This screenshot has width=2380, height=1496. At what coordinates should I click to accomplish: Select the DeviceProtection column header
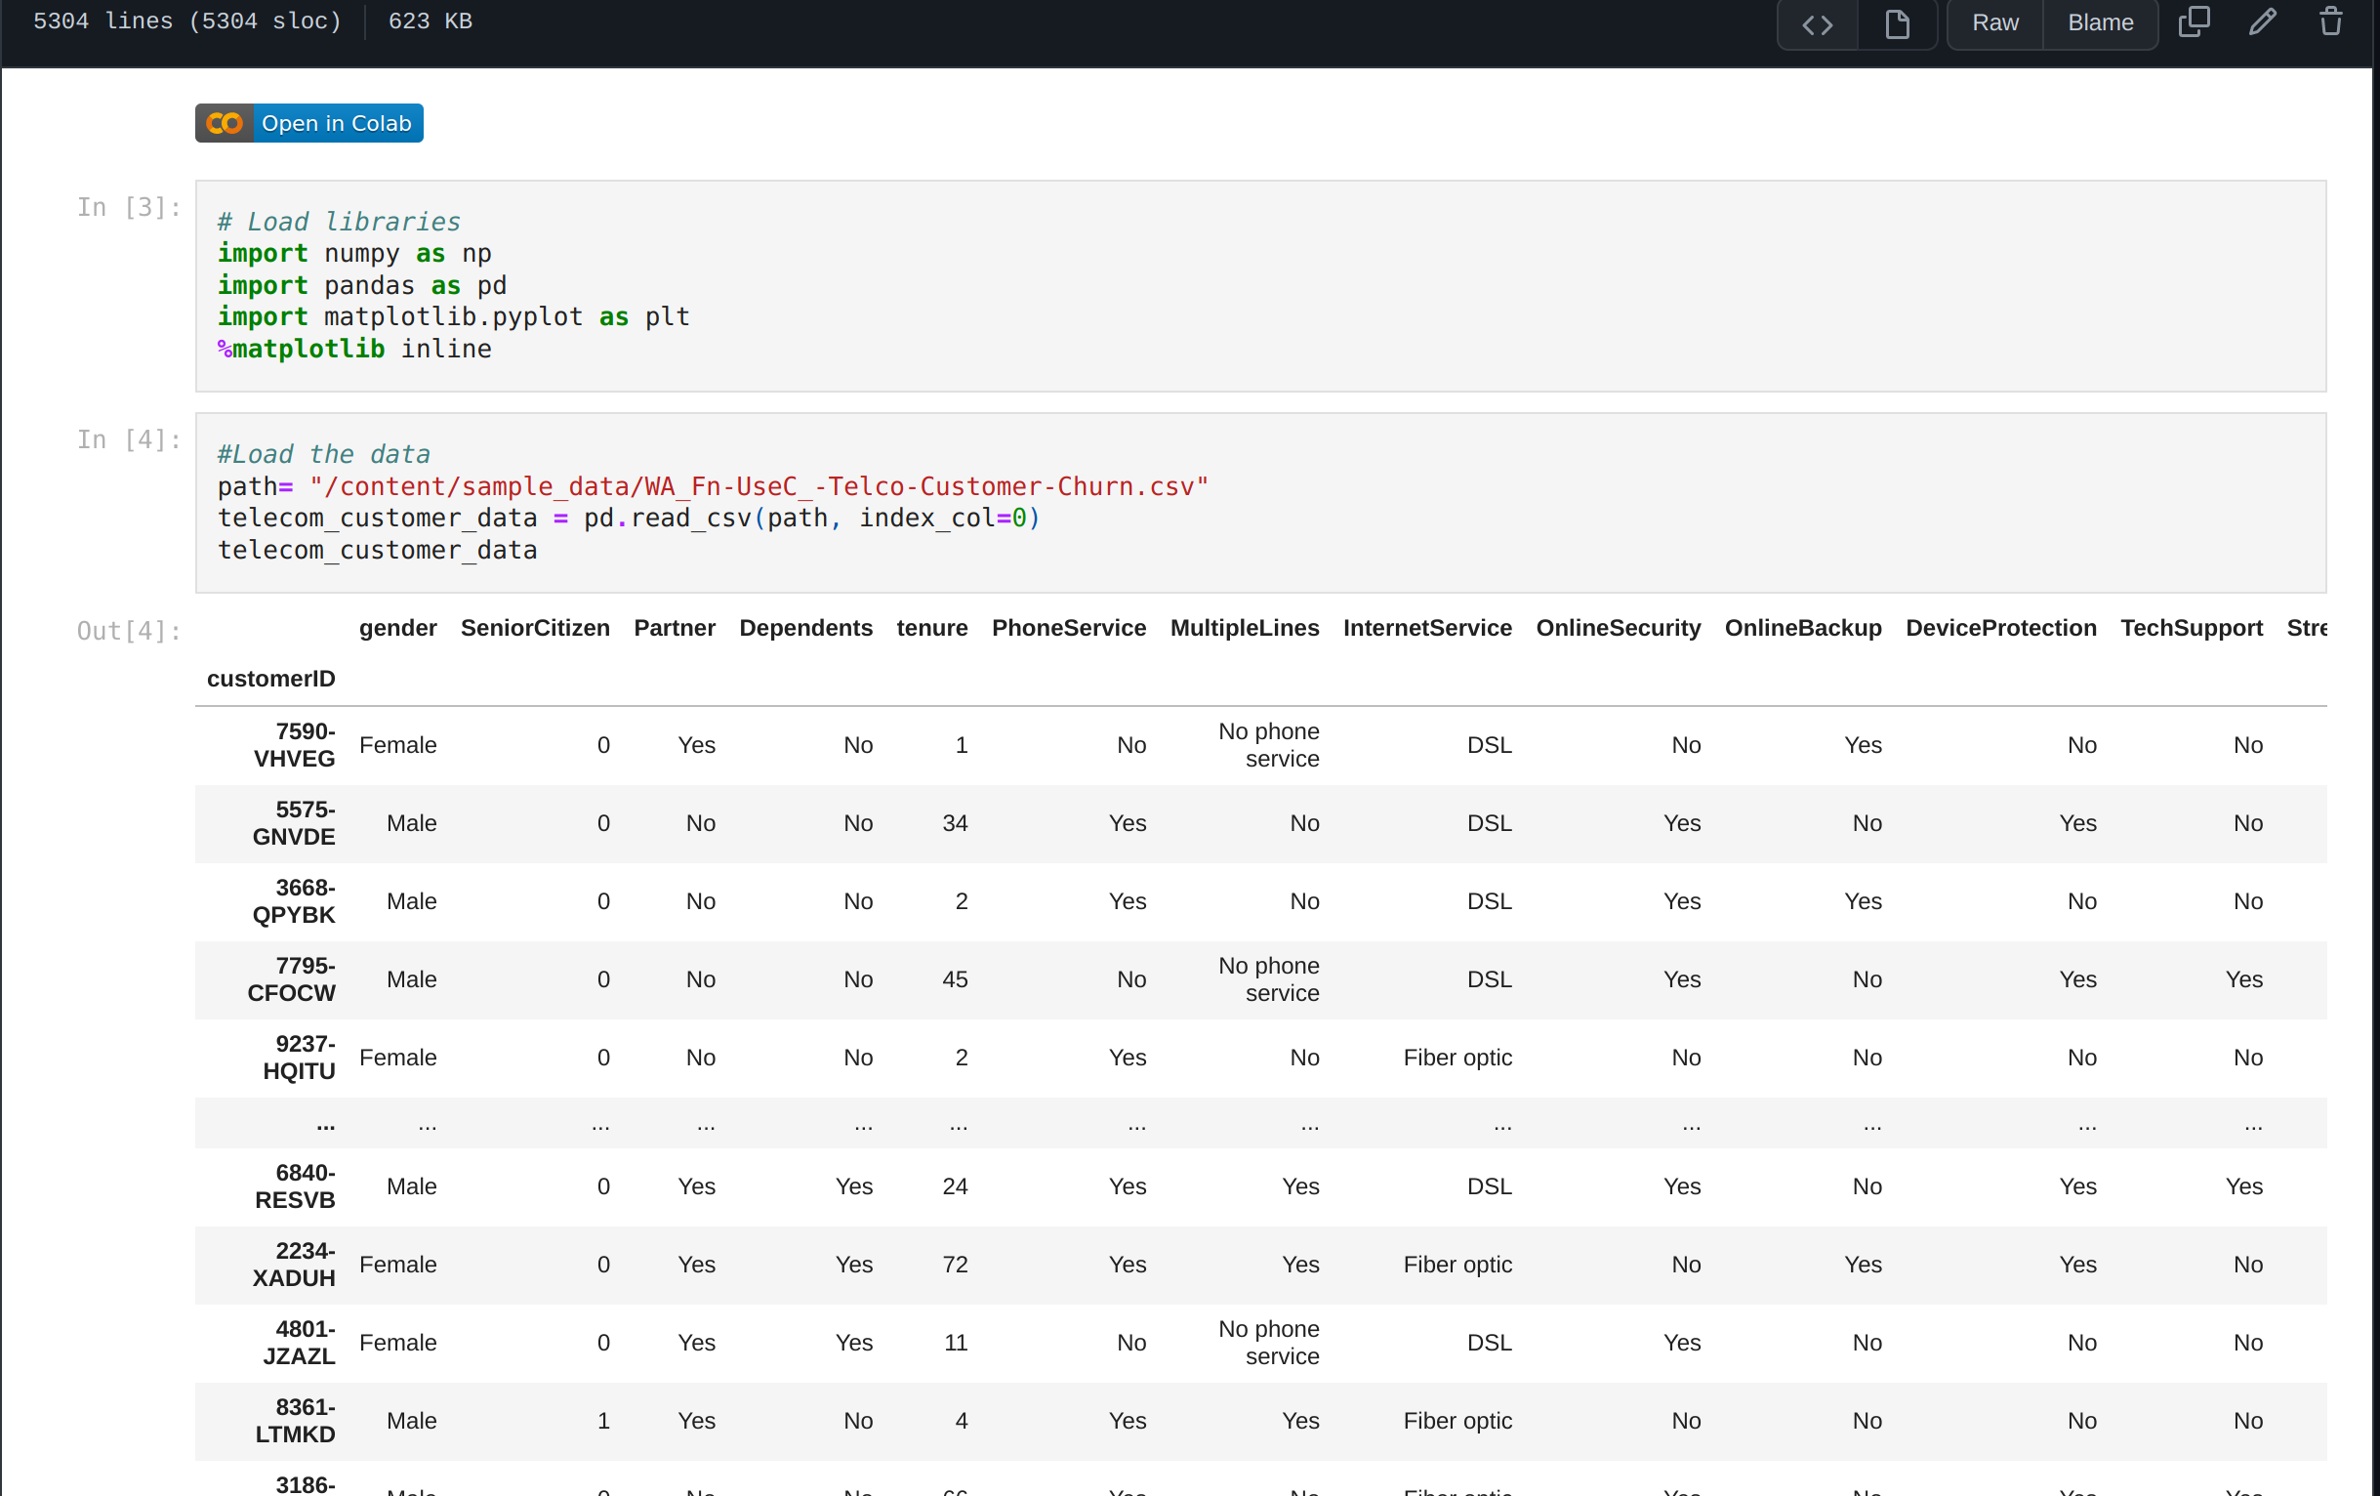[x=2000, y=628]
